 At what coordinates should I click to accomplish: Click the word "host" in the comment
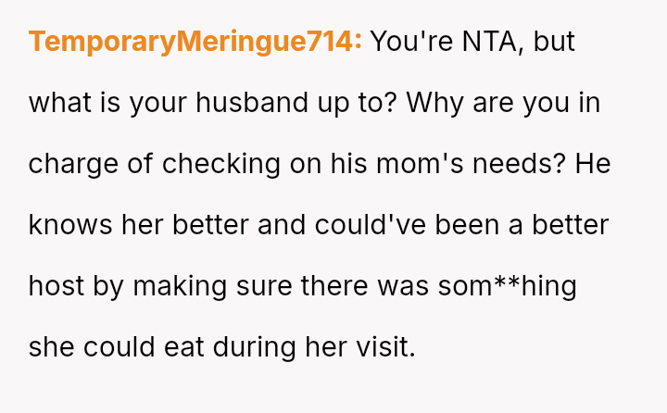coord(56,285)
